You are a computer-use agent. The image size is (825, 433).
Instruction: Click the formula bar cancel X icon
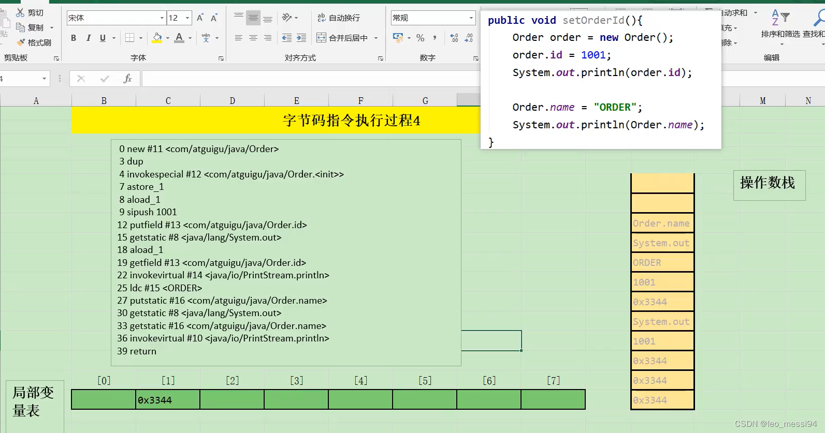pyautogui.click(x=81, y=79)
